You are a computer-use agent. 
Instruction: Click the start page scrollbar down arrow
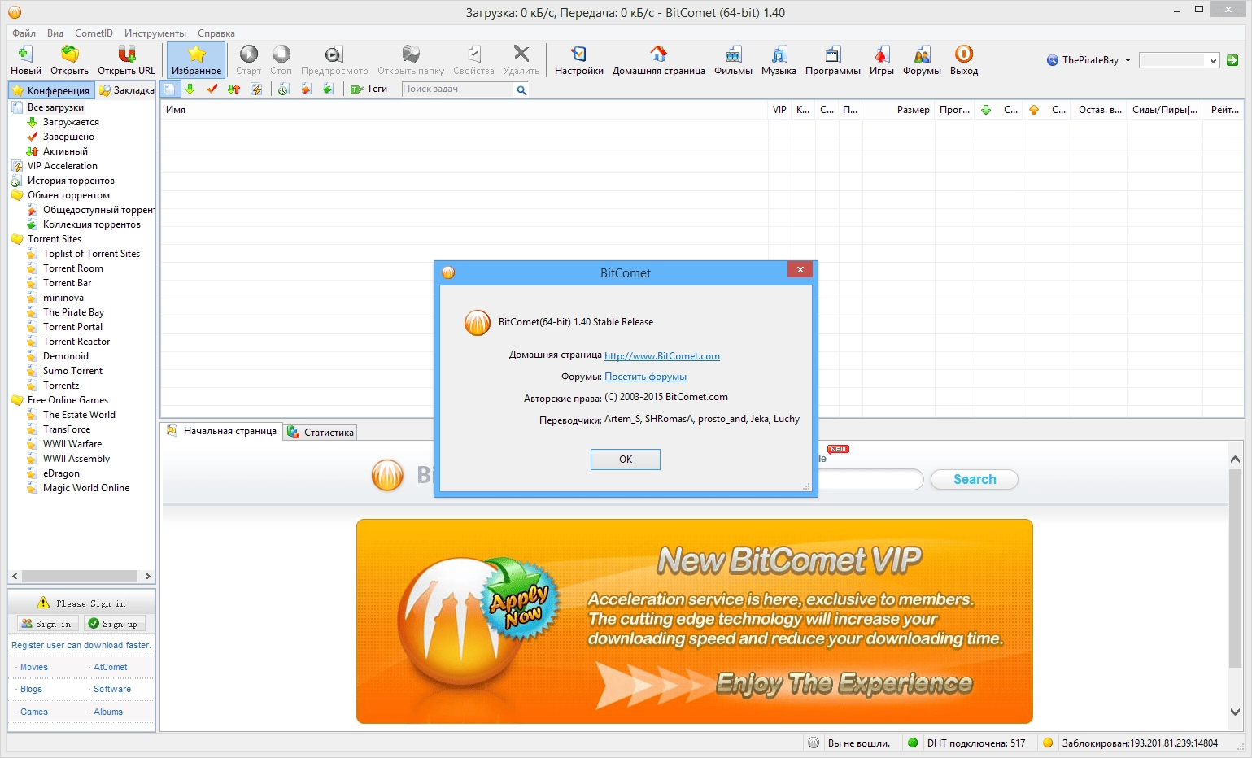[x=1235, y=712]
